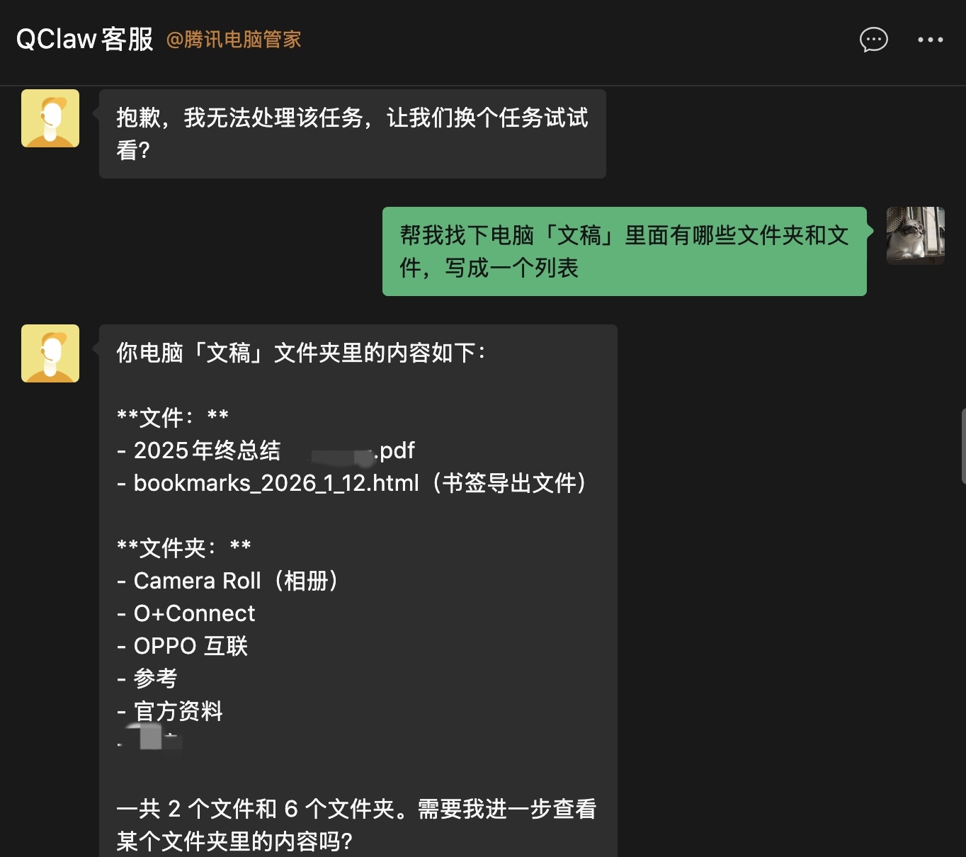Click QClaw avatar beside the file list reply
This screenshot has height=857, width=966.
(50, 353)
